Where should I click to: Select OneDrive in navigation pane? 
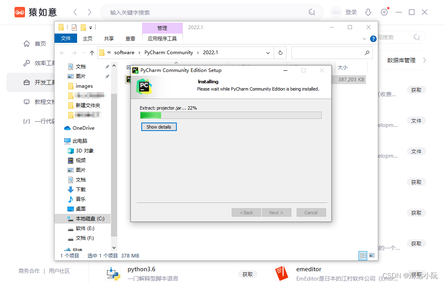pyautogui.click(x=83, y=128)
